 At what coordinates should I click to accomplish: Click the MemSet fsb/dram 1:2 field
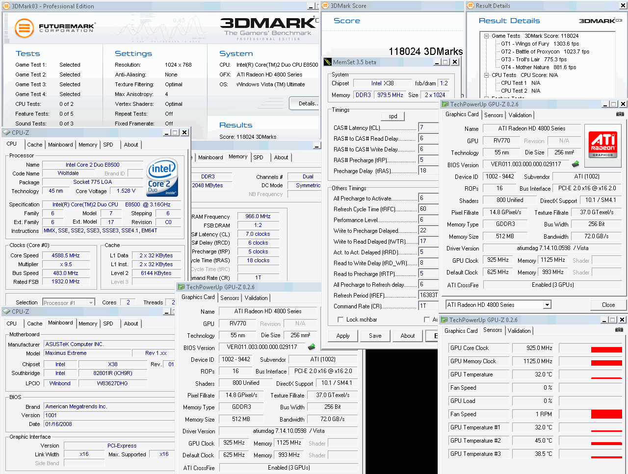click(444, 83)
